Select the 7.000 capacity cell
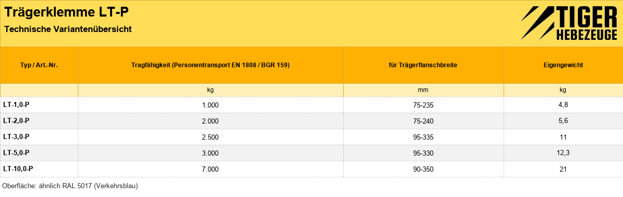 pyautogui.click(x=211, y=169)
